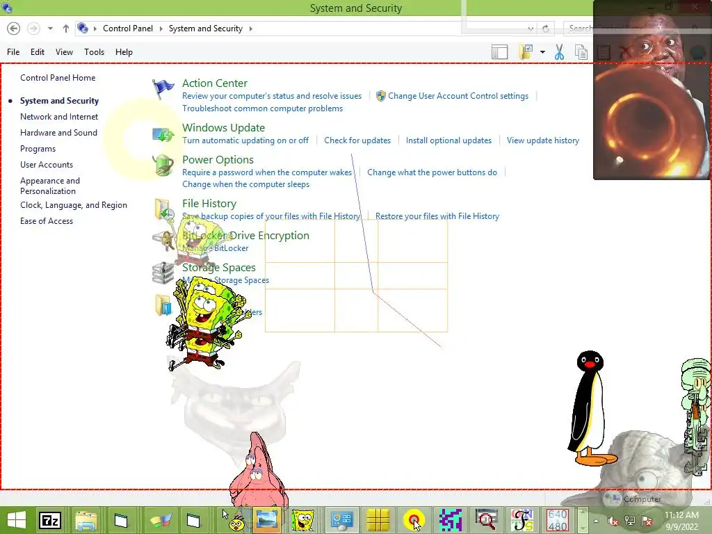Open the folder options dropdown arrow
Screen dimensions: 712x534
pos(542,51)
